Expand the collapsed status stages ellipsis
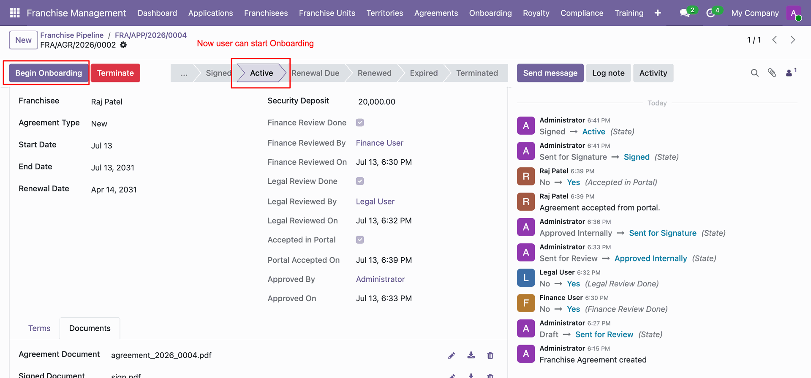The image size is (811, 378). [184, 73]
